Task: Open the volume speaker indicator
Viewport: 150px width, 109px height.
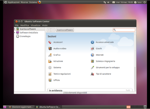Action: click(108, 2)
